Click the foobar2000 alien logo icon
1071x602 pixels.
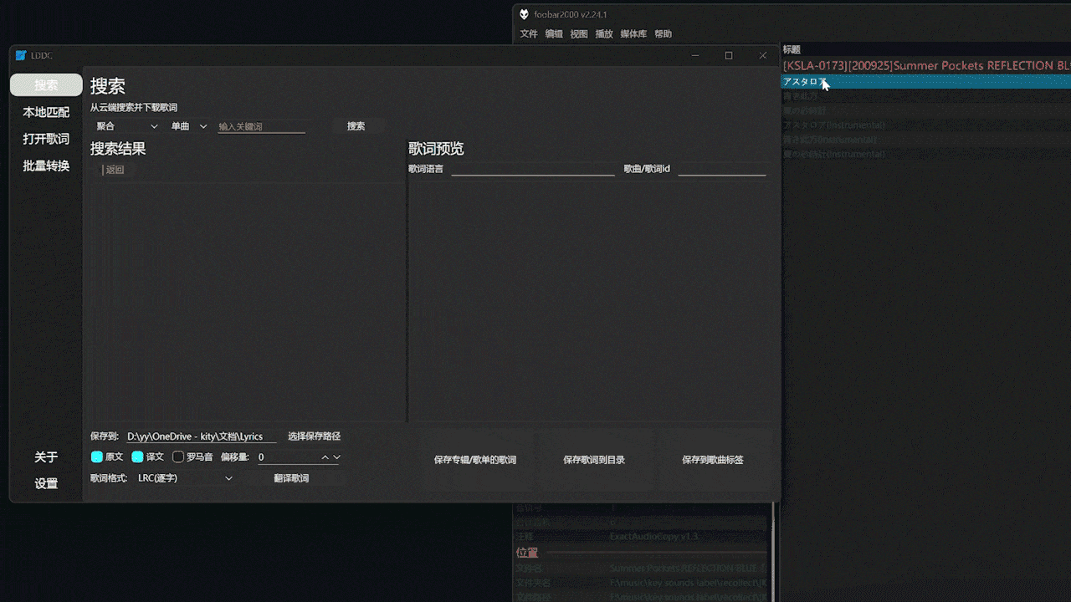pyautogui.click(x=524, y=14)
